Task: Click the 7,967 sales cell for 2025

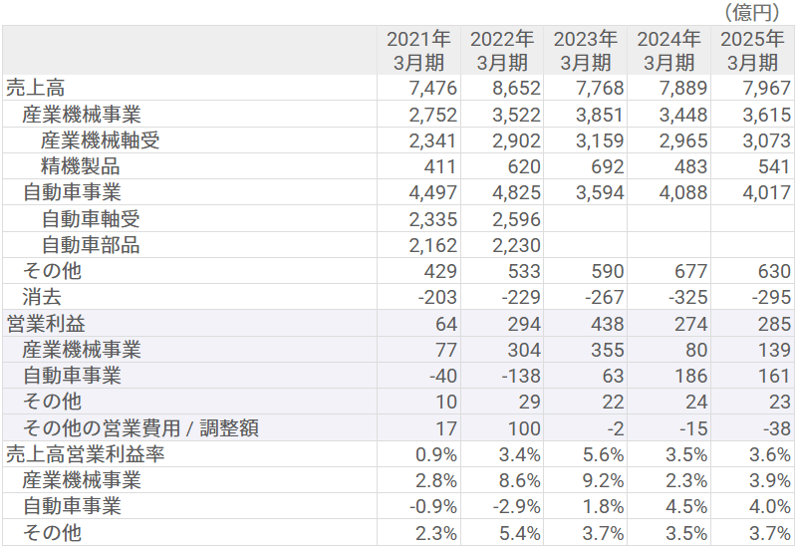Action: pyautogui.click(x=767, y=88)
